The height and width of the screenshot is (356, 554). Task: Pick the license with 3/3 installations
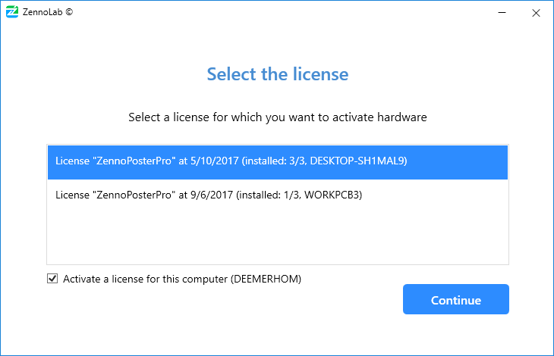coord(278,162)
